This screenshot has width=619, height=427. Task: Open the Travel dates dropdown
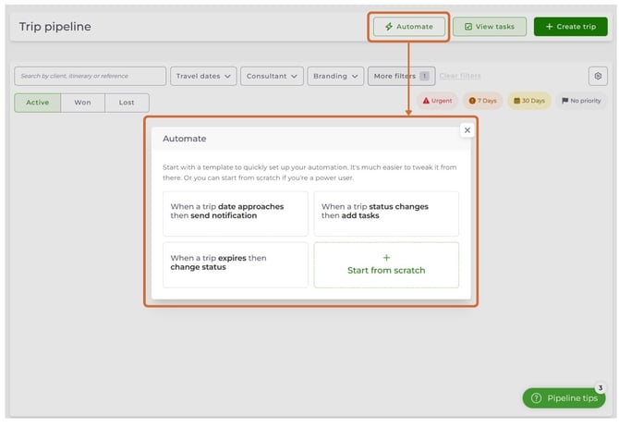click(203, 76)
